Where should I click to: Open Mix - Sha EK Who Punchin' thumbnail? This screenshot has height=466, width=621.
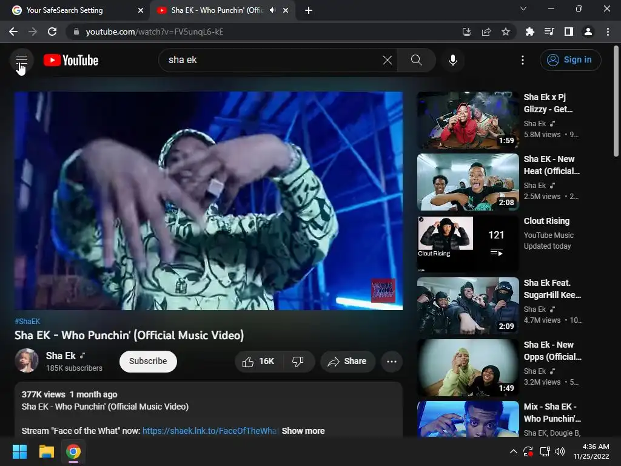tap(468, 419)
